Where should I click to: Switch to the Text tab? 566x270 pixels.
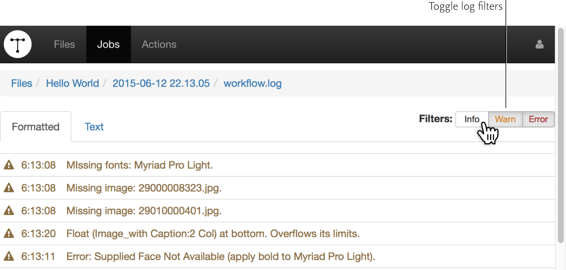tap(94, 127)
